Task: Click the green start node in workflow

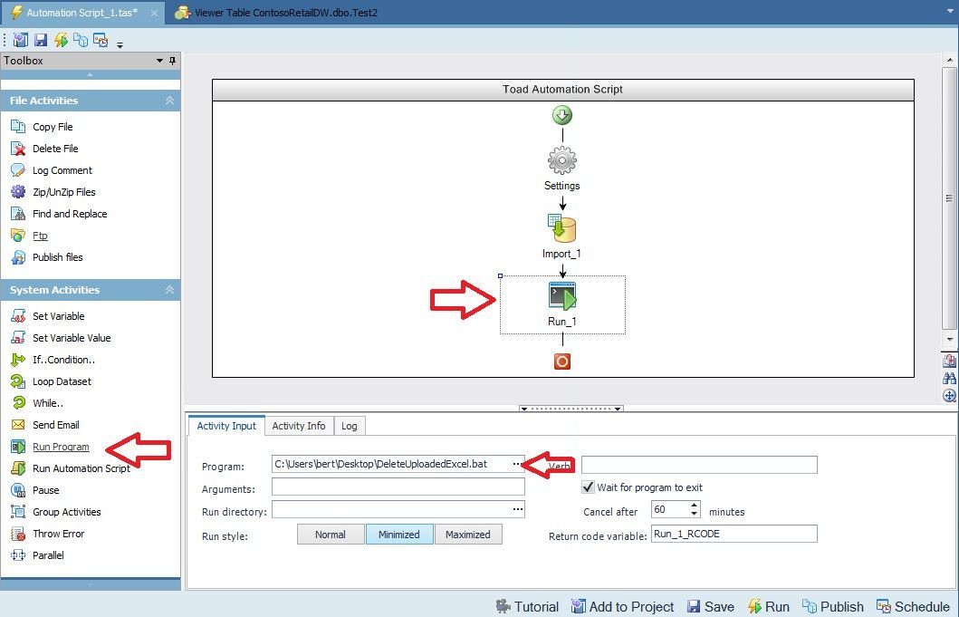Action: click(562, 115)
